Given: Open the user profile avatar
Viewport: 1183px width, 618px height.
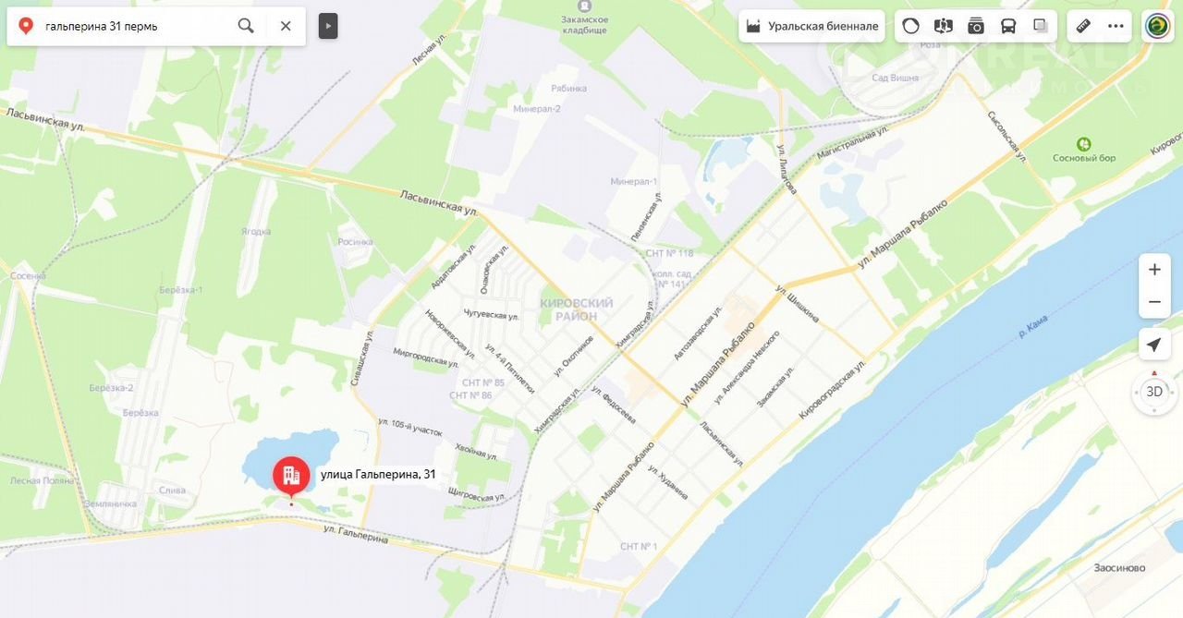Looking at the screenshot, I should click(1157, 26).
